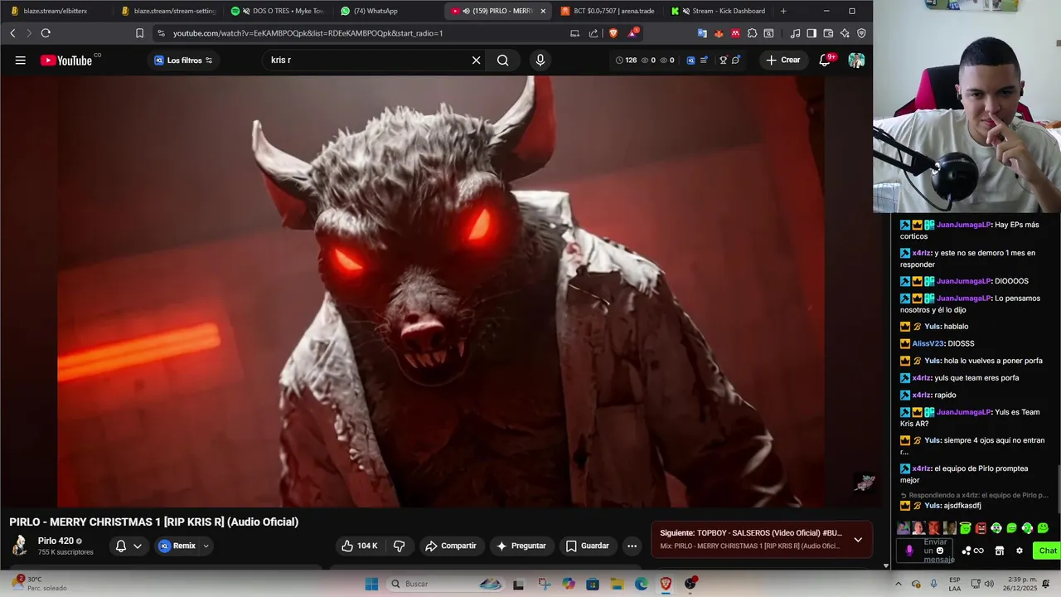Screen dimensions: 1061x597
Task: Open Brave playlist music note icon
Action: 795,33
